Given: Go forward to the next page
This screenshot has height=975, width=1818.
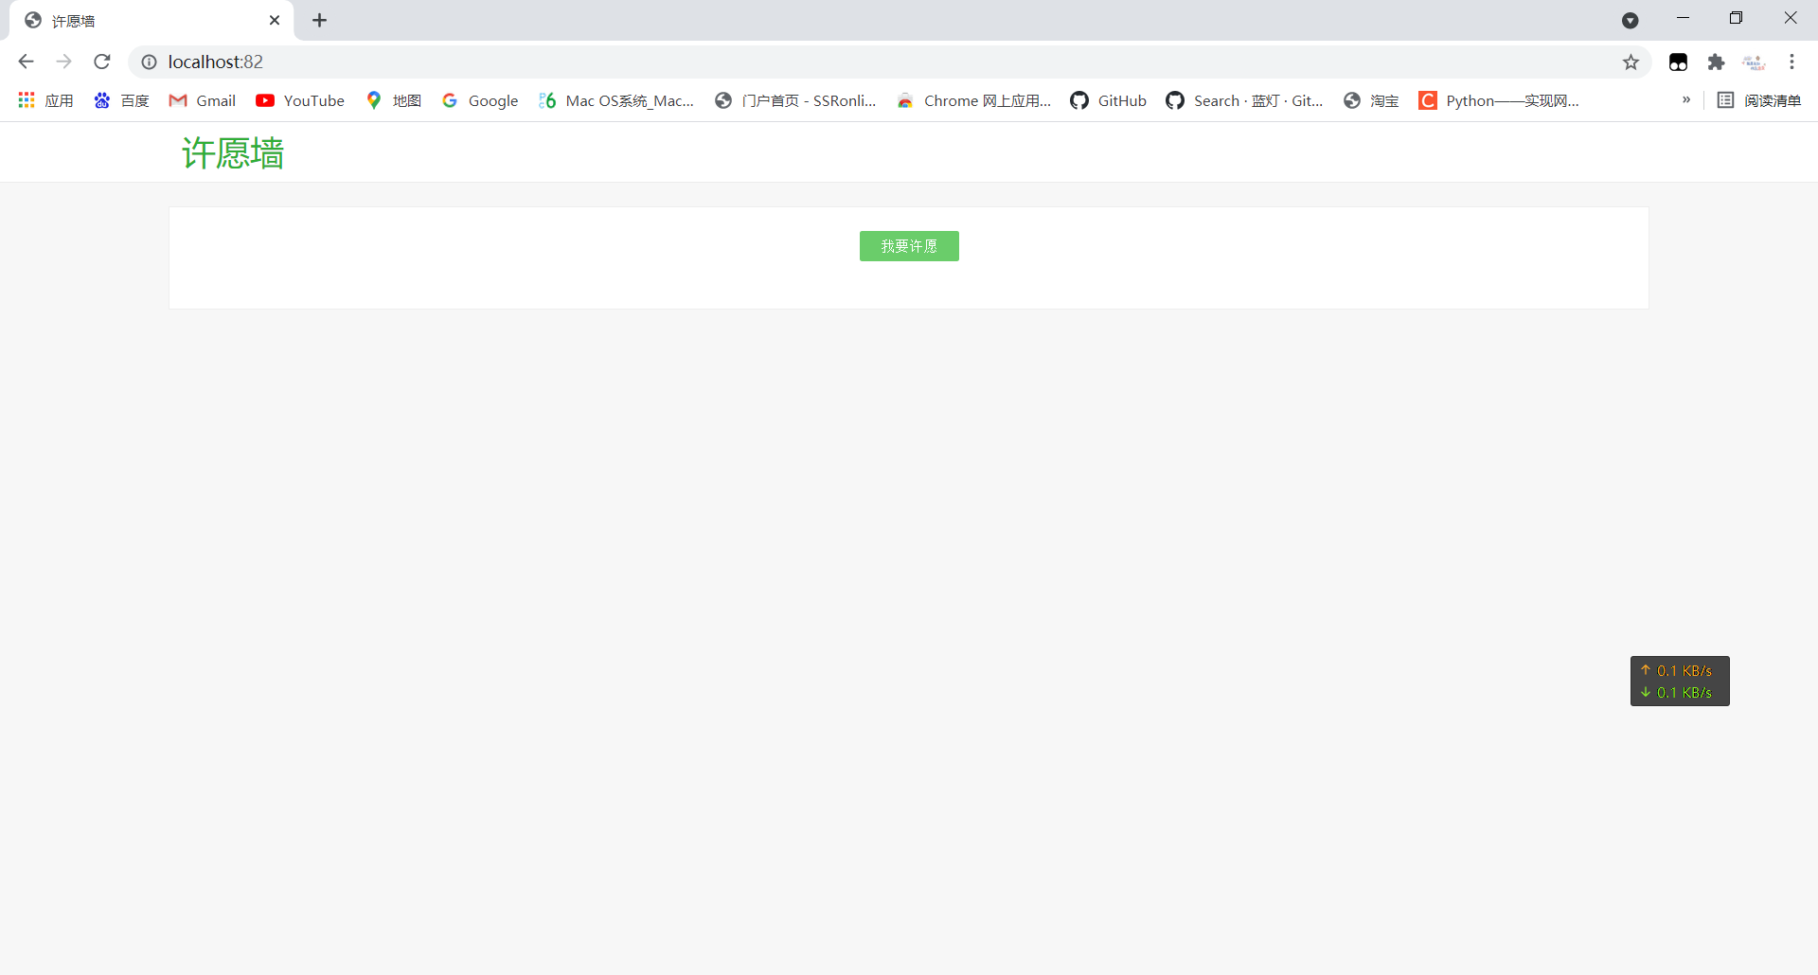Looking at the screenshot, I should coord(64,62).
